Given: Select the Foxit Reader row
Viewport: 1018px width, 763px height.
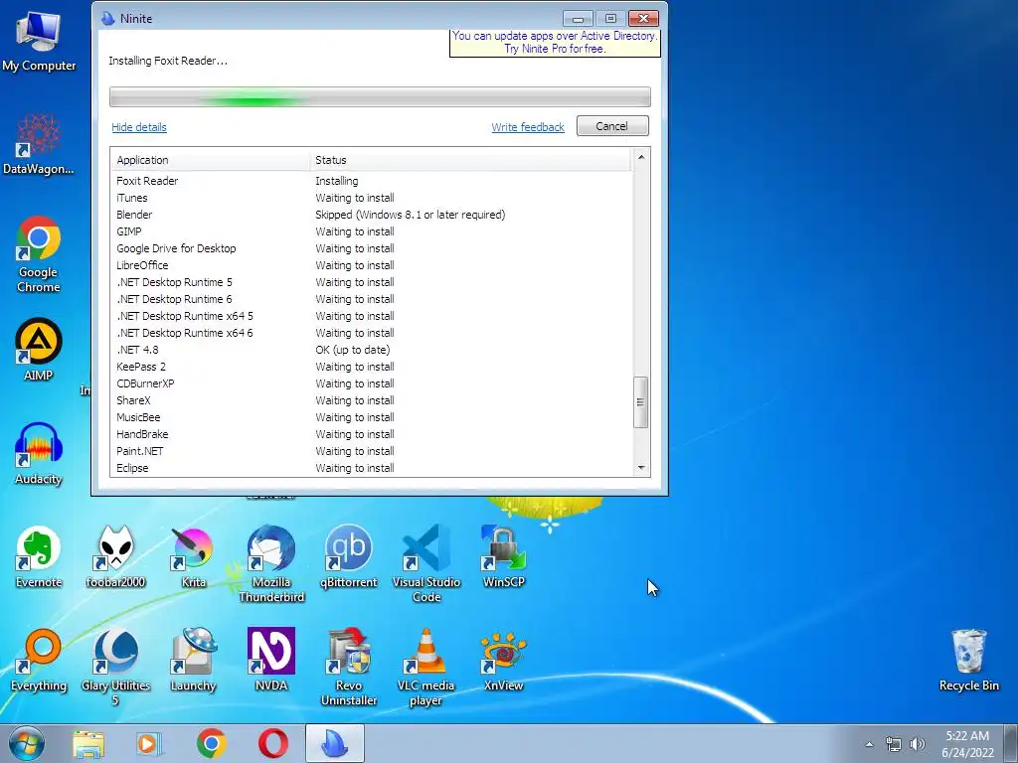Looking at the screenshot, I should click(x=371, y=181).
